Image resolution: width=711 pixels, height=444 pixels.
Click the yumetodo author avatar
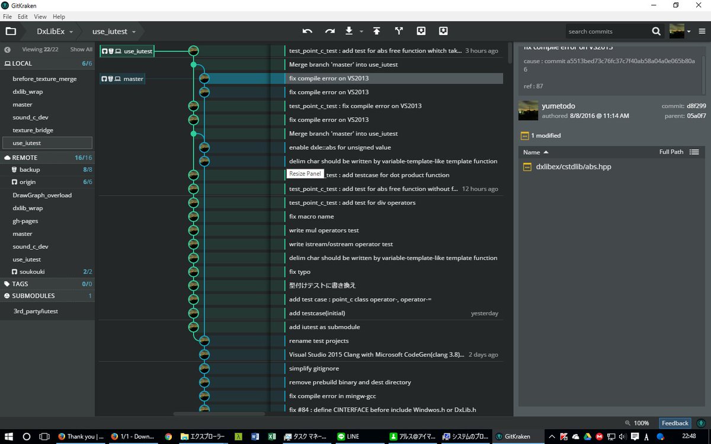tap(528, 110)
